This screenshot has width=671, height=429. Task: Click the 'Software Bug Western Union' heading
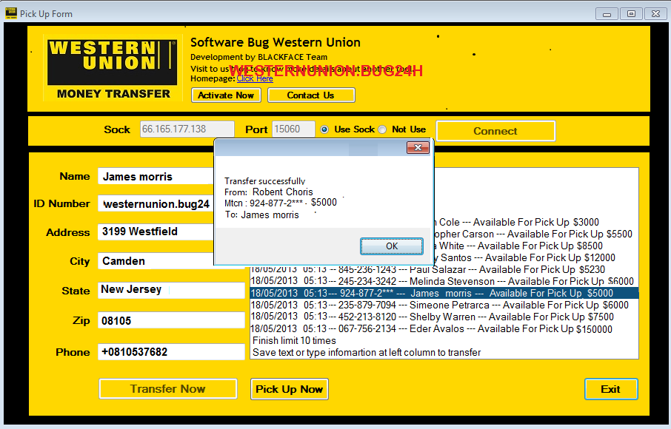276,42
